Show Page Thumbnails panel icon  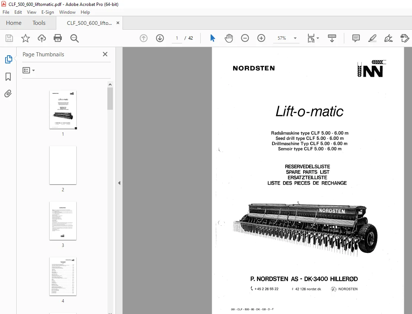9,59
